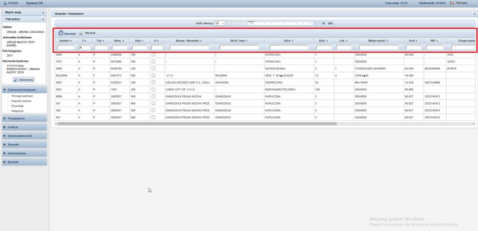Click the System FK title
The image size is (478, 231).
35,3
